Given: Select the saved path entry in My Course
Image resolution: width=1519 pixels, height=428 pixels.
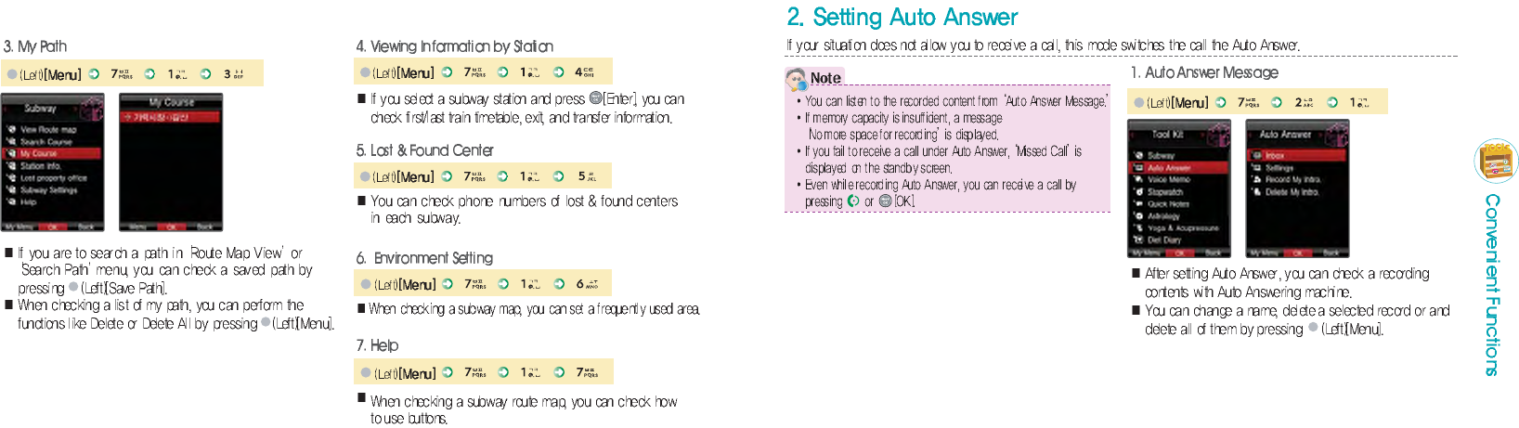Looking at the screenshot, I should pos(170,118).
